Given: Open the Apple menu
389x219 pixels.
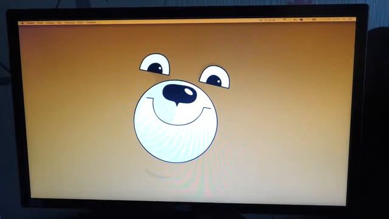Looking at the screenshot, I should coord(22,23).
